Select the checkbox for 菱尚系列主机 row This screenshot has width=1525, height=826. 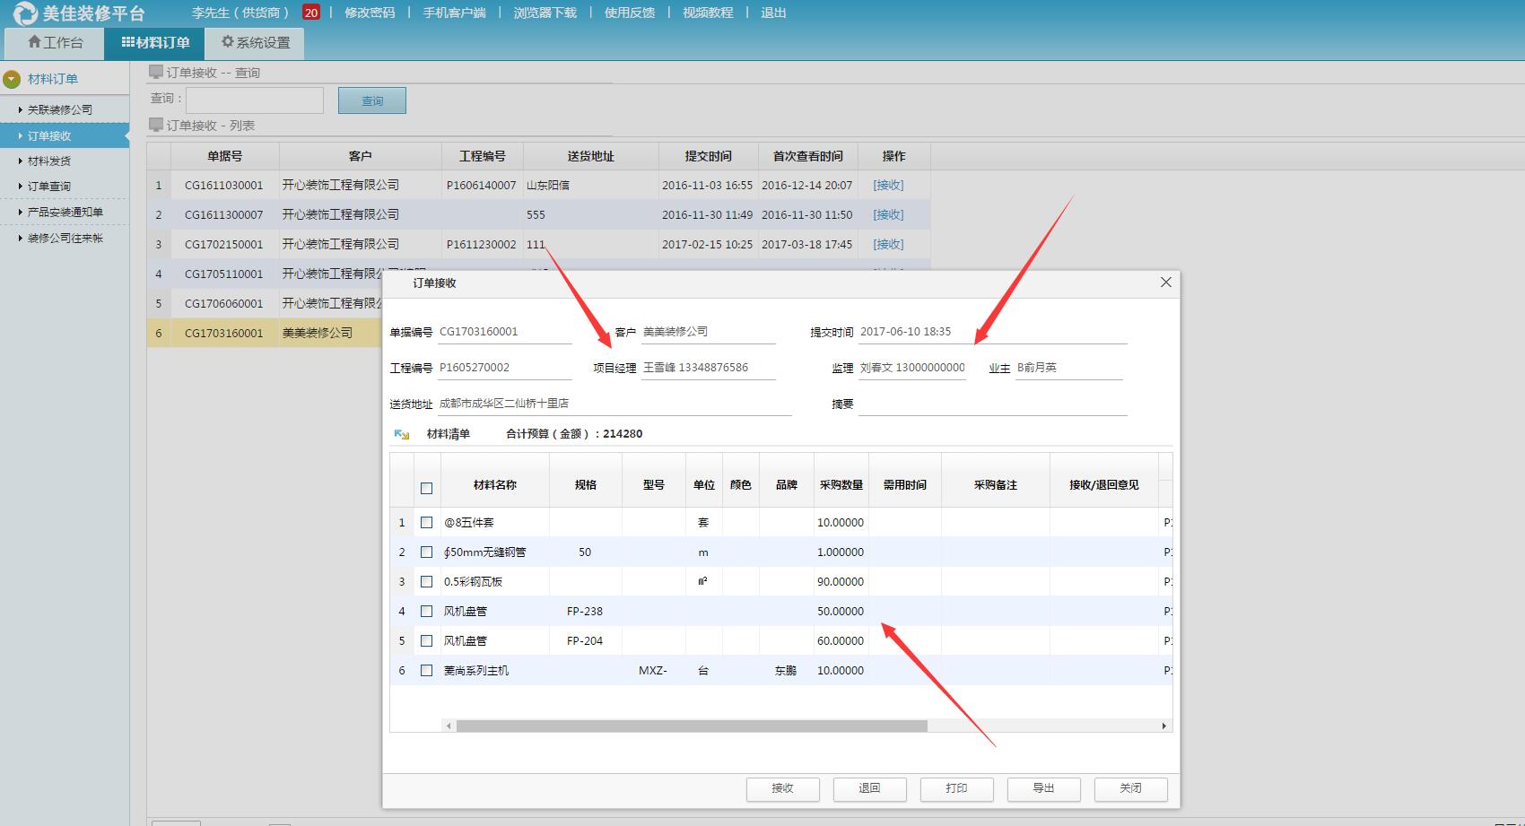(x=426, y=670)
